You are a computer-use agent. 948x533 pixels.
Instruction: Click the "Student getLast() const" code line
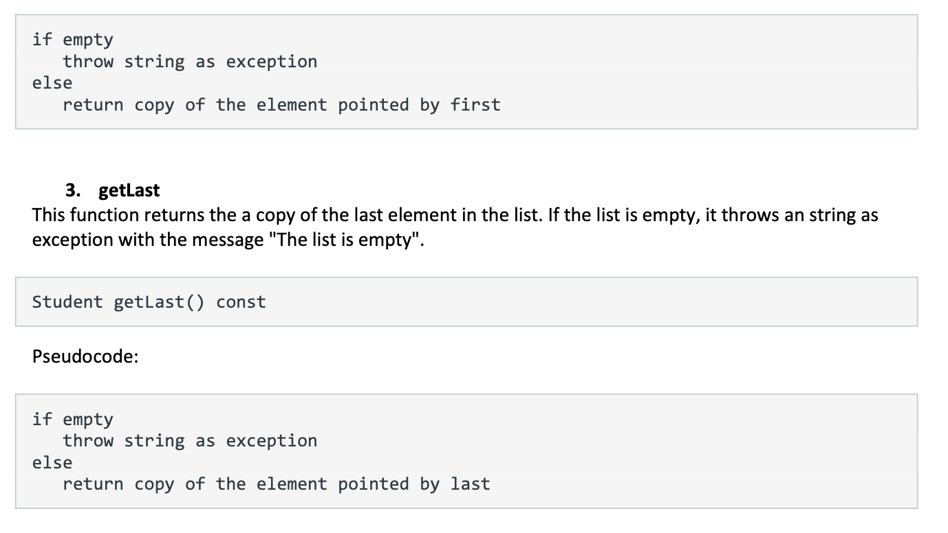click(x=149, y=302)
